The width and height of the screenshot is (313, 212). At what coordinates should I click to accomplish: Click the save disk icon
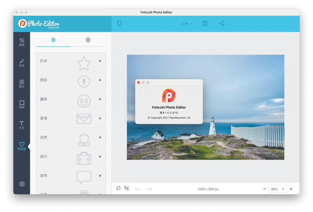(205, 23)
